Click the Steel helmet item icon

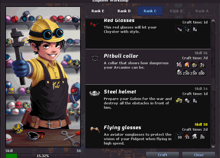click(x=95, y=93)
